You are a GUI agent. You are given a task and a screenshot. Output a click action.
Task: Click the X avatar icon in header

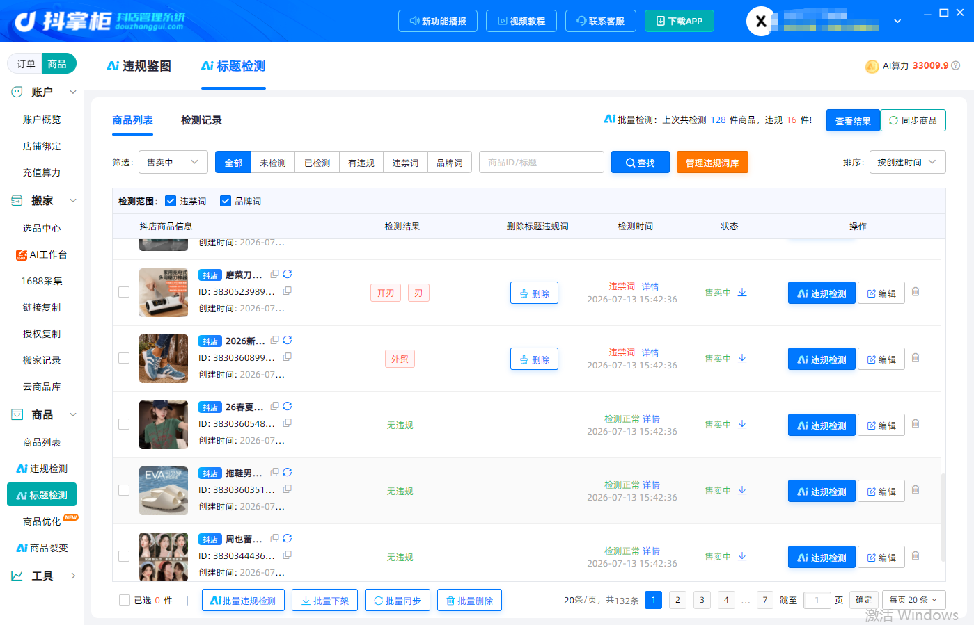coord(761,21)
